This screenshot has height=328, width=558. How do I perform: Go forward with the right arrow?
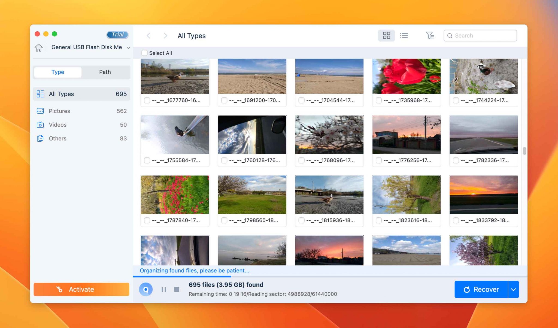165,36
